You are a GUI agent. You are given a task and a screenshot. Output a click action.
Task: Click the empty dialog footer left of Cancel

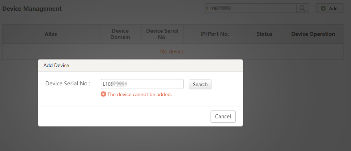pyautogui.click(x=122, y=117)
